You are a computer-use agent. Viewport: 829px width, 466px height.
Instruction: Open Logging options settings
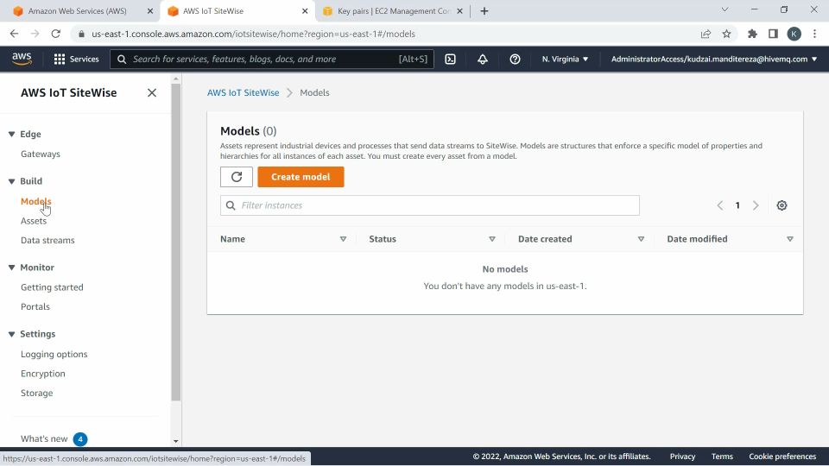[x=54, y=355]
